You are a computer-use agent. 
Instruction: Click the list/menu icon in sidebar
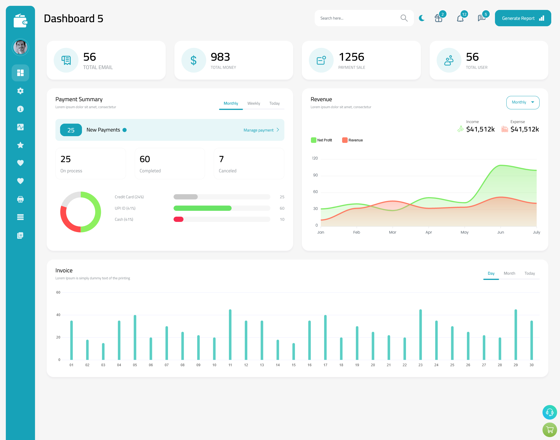[20, 217]
